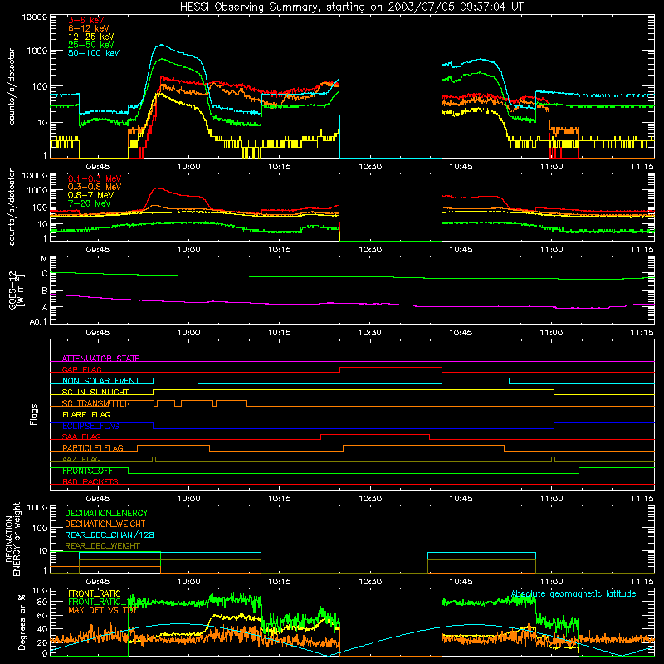The width and height of the screenshot is (664, 664).
Task: Click the REAR_DEC_CHAN/128 legend label
Action: (x=110, y=535)
